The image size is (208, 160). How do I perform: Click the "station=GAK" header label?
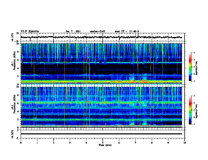pyautogui.click(x=98, y=31)
